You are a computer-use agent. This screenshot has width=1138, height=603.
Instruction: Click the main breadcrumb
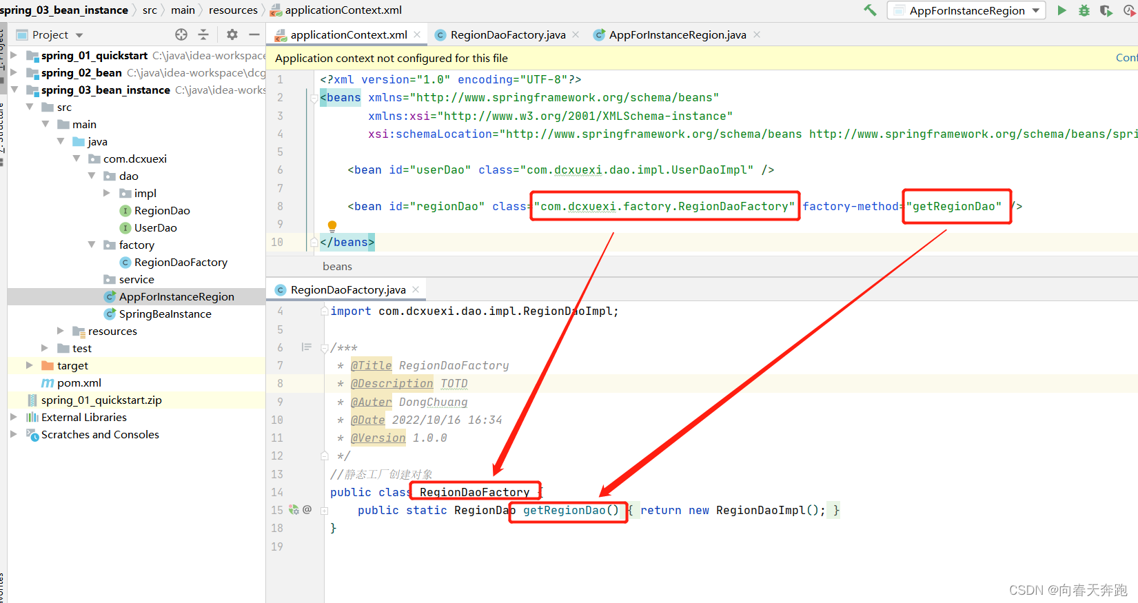click(x=183, y=10)
